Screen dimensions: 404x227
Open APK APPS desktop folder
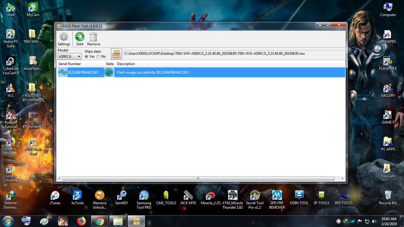click(x=388, y=36)
